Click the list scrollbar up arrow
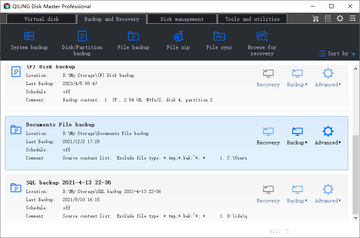 pos(355,69)
